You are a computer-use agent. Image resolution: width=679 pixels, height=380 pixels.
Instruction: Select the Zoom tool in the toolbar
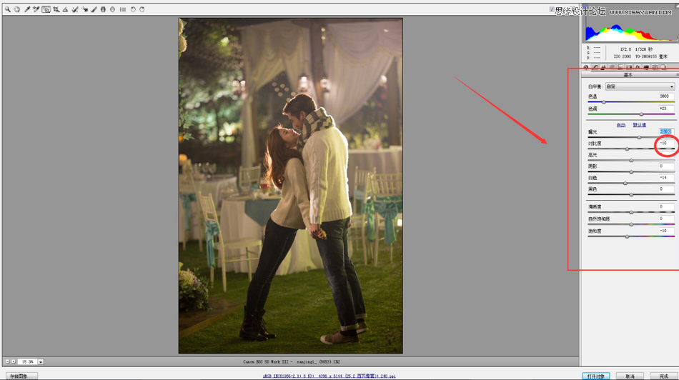[8, 10]
